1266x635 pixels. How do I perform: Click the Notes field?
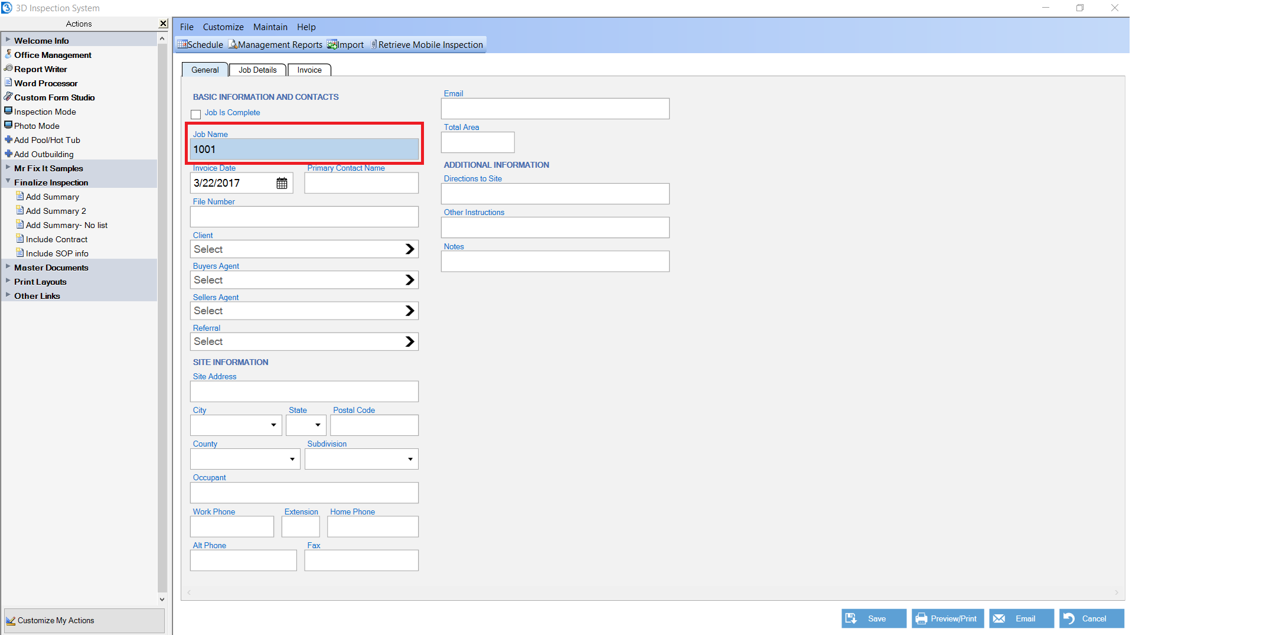pyautogui.click(x=555, y=262)
